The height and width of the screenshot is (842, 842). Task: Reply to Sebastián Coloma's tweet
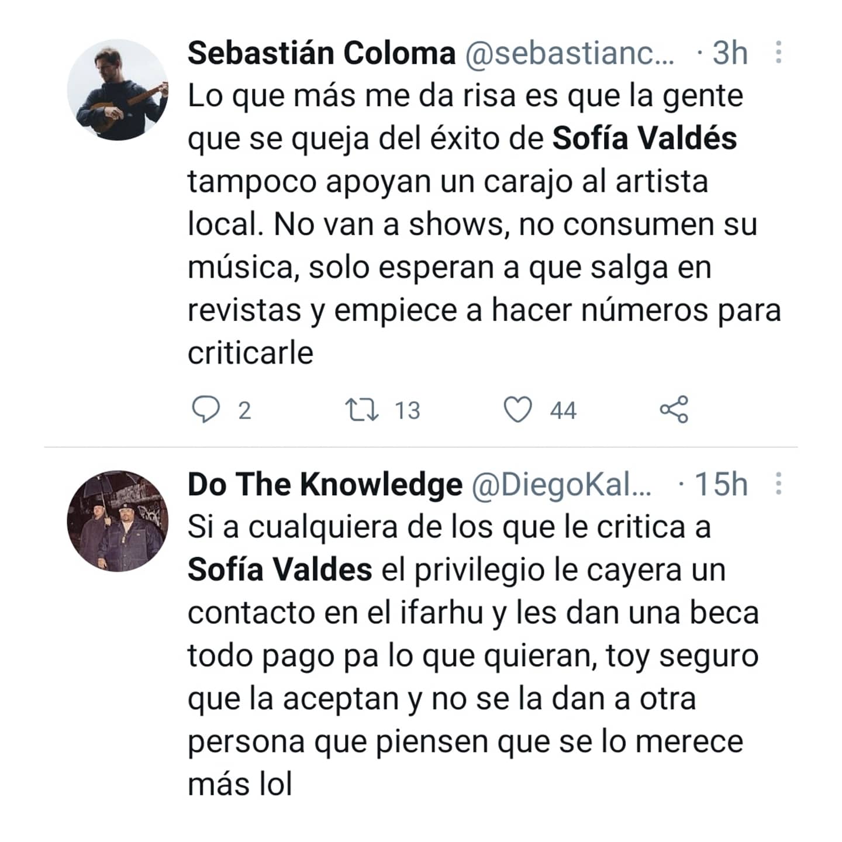[x=206, y=409]
